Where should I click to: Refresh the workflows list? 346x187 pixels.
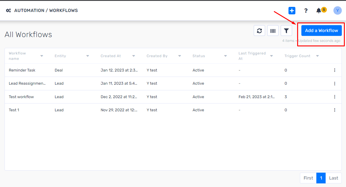(x=259, y=31)
